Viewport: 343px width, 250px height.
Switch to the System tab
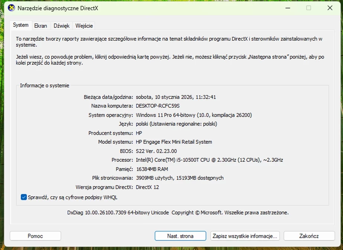(20, 25)
